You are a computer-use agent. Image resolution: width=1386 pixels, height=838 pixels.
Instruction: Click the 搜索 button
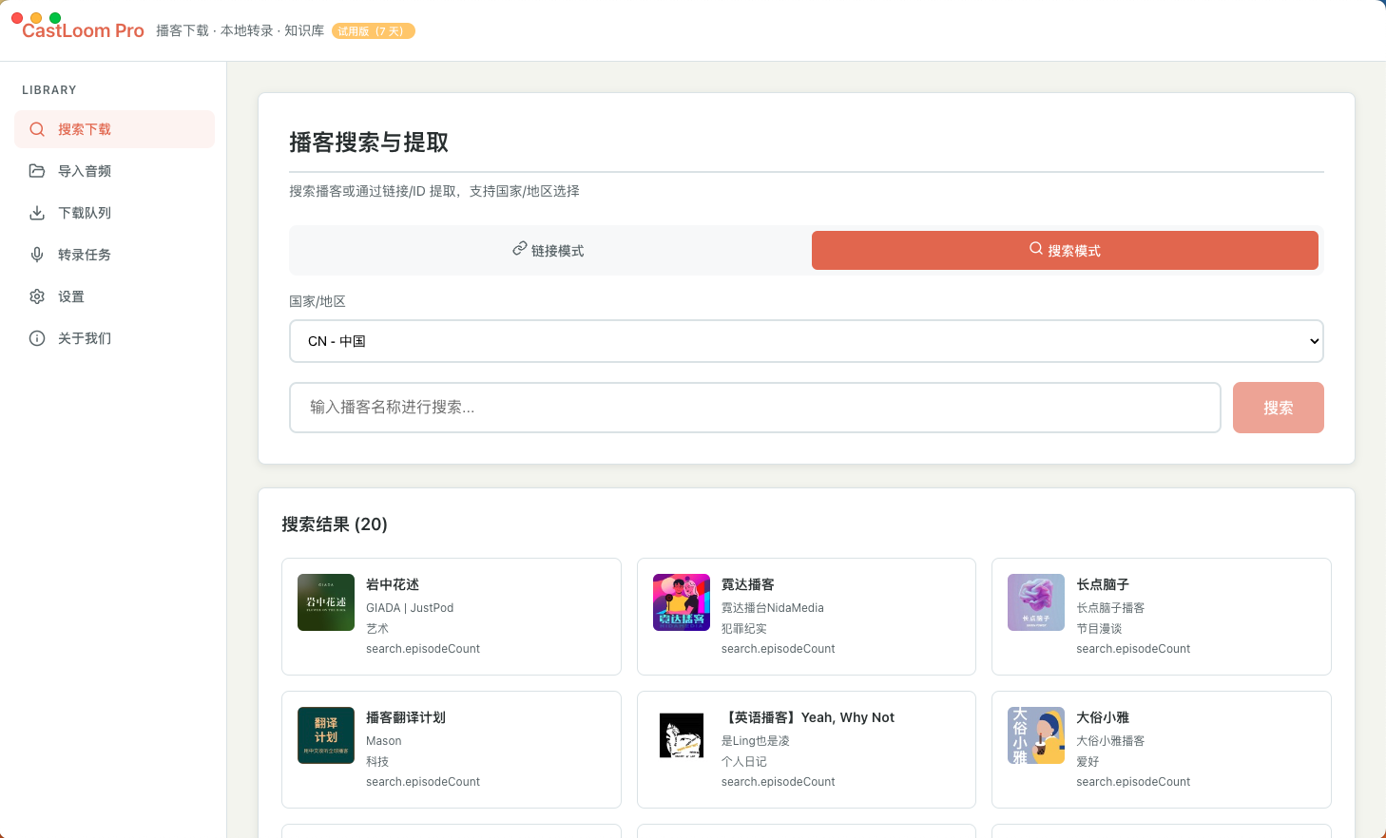[1279, 408]
